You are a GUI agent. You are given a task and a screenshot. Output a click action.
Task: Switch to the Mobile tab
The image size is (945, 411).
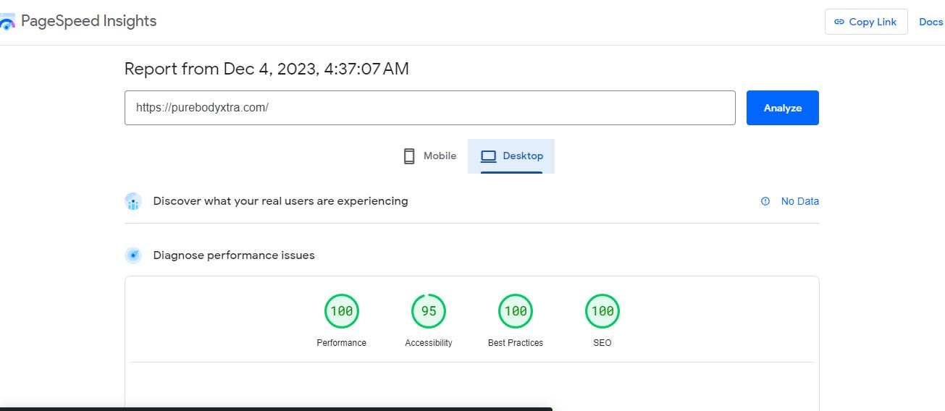(429, 156)
